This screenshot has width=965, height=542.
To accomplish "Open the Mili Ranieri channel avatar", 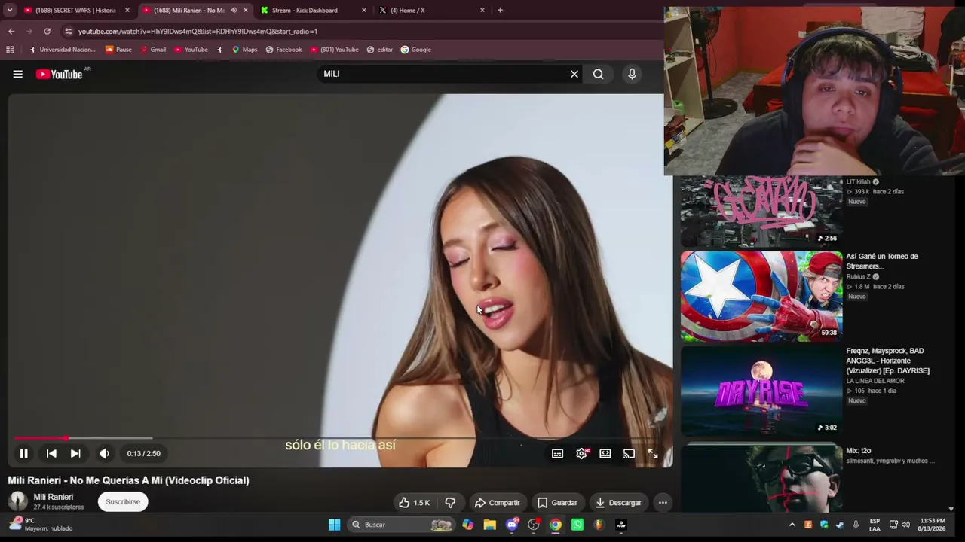I will pos(18,501).
